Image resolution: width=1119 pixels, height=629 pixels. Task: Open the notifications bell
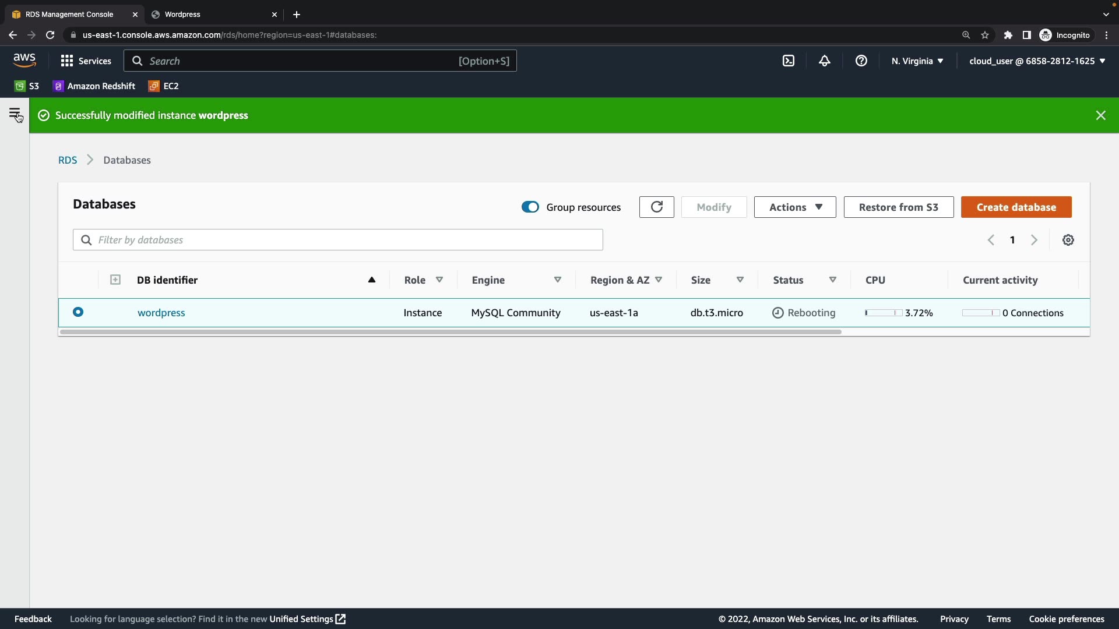(x=824, y=61)
